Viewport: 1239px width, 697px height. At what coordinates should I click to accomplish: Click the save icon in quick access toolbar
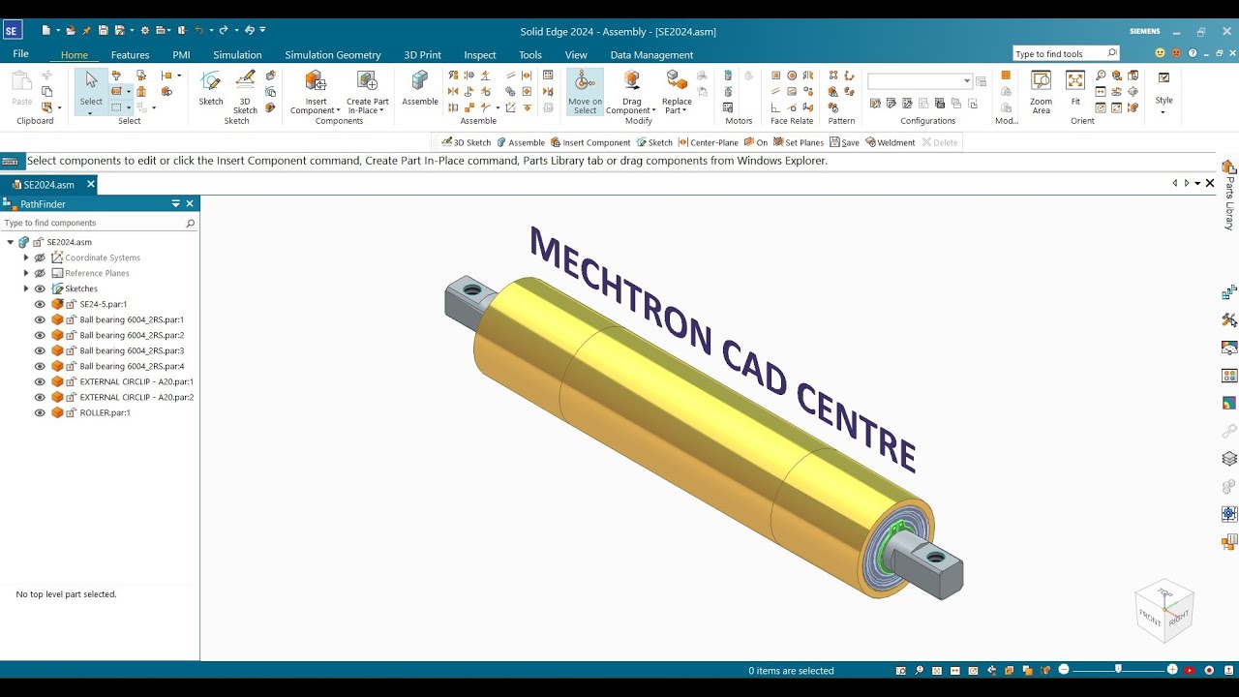[x=104, y=31]
